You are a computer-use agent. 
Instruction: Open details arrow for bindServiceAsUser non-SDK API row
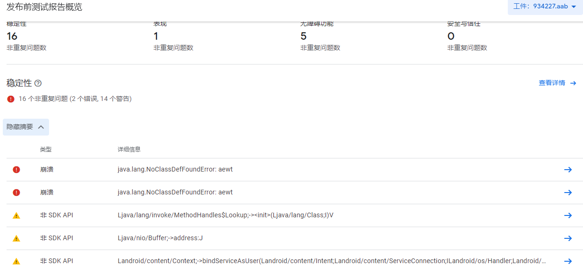568,260
